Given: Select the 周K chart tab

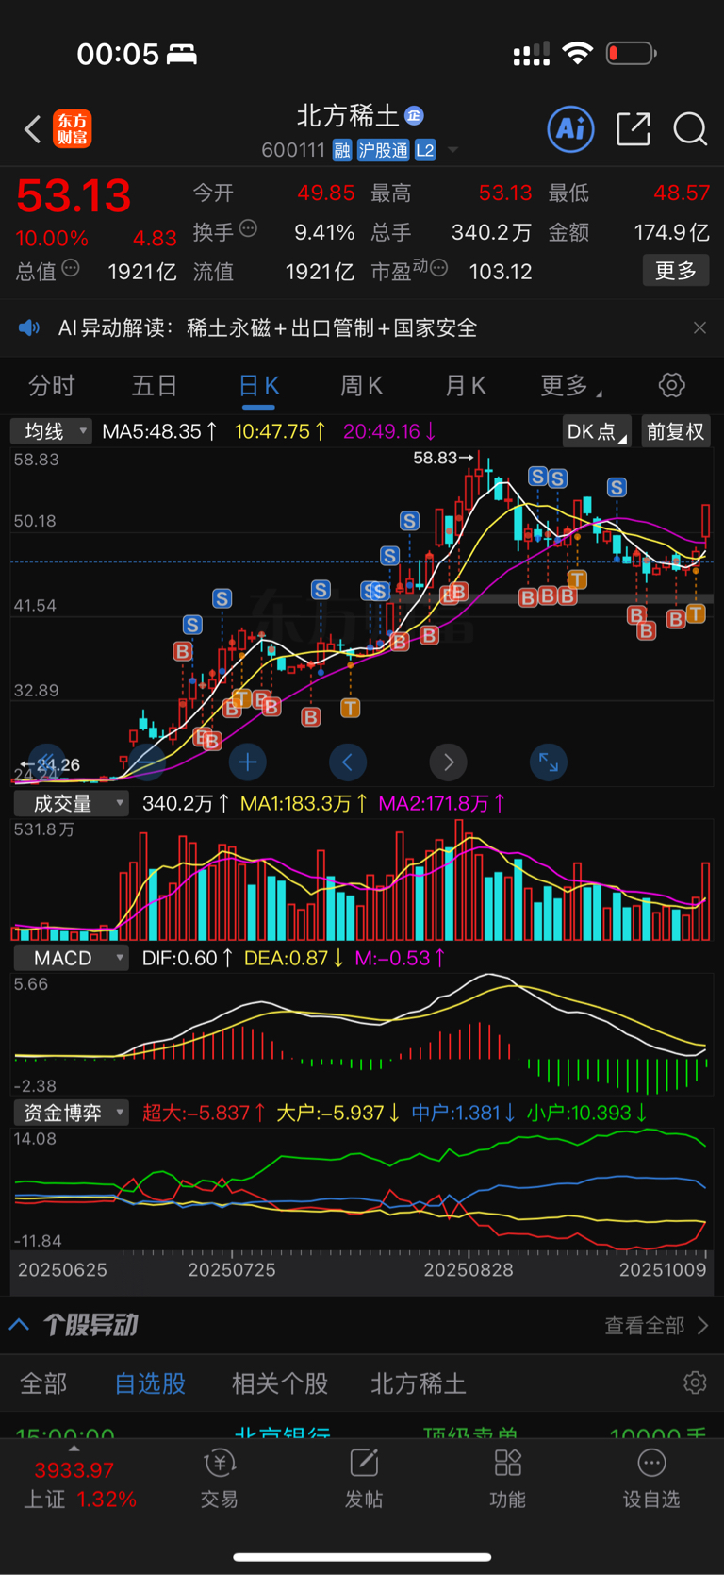Looking at the screenshot, I should click(x=361, y=386).
